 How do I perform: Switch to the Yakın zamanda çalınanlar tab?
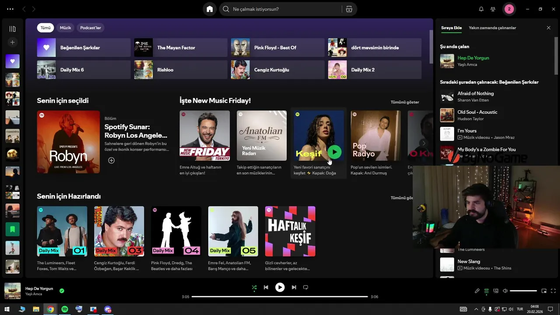tap(492, 28)
